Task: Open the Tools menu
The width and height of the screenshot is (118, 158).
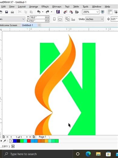Action: click(85, 7)
